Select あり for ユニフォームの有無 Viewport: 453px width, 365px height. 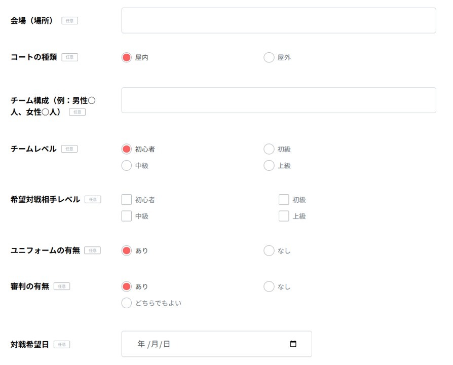tap(127, 250)
